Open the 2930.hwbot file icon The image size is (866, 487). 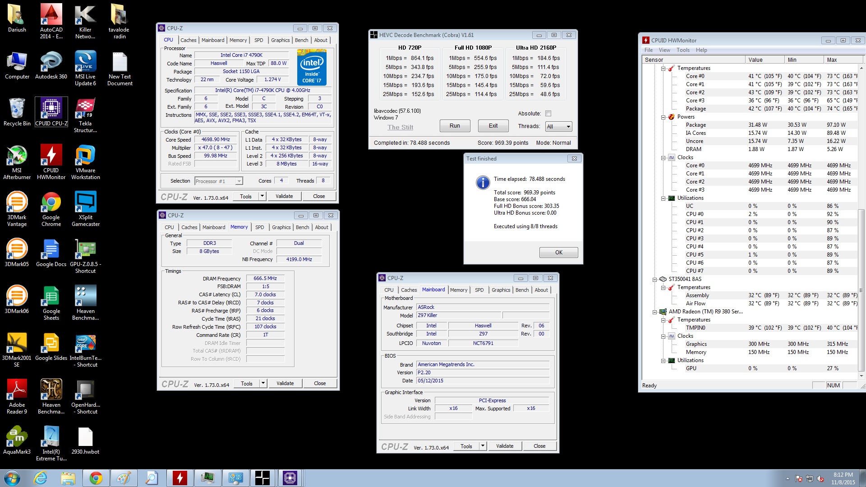click(85, 440)
